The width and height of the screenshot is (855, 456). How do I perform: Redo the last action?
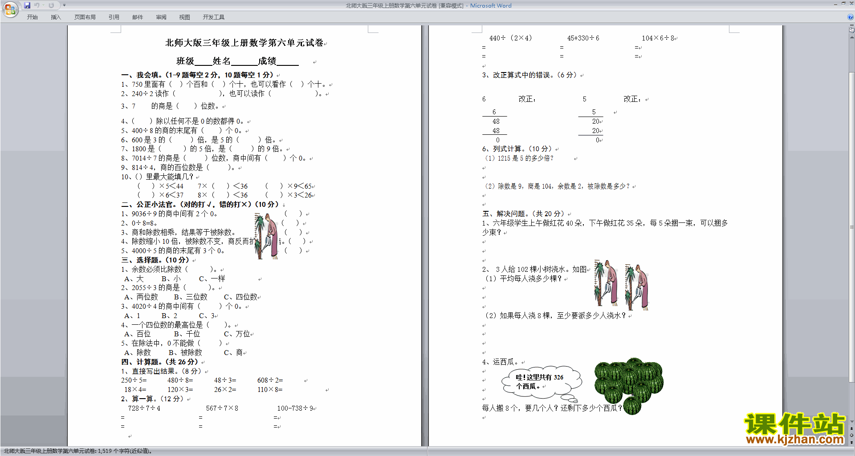pyautogui.click(x=51, y=5)
